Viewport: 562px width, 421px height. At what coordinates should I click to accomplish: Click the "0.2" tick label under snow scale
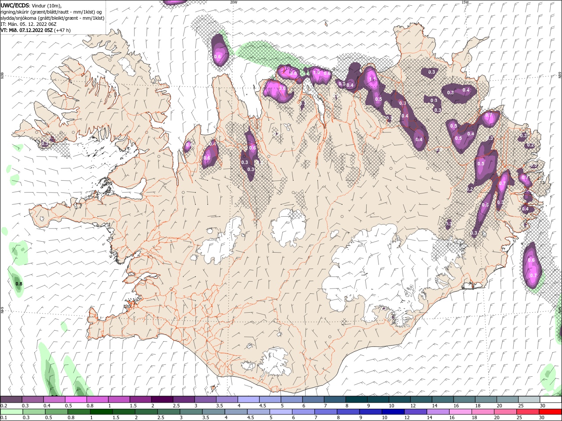click(x=4, y=406)
